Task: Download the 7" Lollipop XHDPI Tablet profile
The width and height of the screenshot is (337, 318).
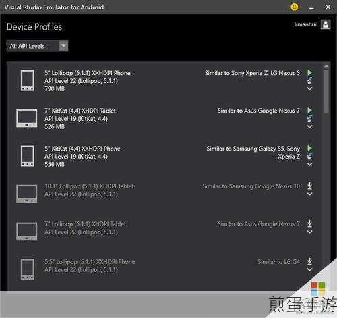Action: [309, 223]
